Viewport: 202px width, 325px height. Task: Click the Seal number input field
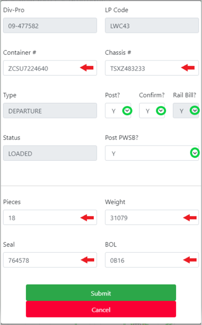(x=41, y=260)
